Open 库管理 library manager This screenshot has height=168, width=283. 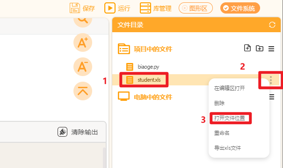point(156,8)
